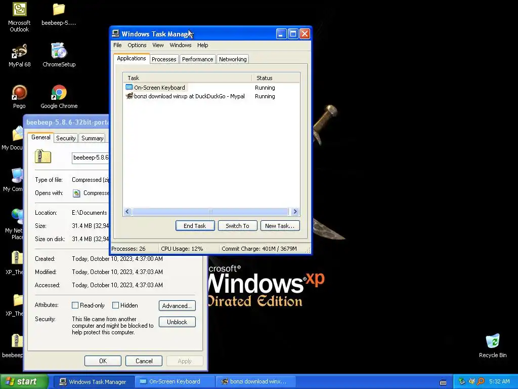The width and height of the screenshot is (518, 389).
Task: Click the Status column header
Action: pyautogui.click(x=276, y=77)
